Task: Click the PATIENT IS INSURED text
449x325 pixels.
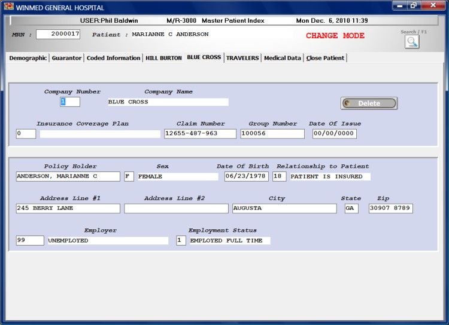Action: point(326,177)
